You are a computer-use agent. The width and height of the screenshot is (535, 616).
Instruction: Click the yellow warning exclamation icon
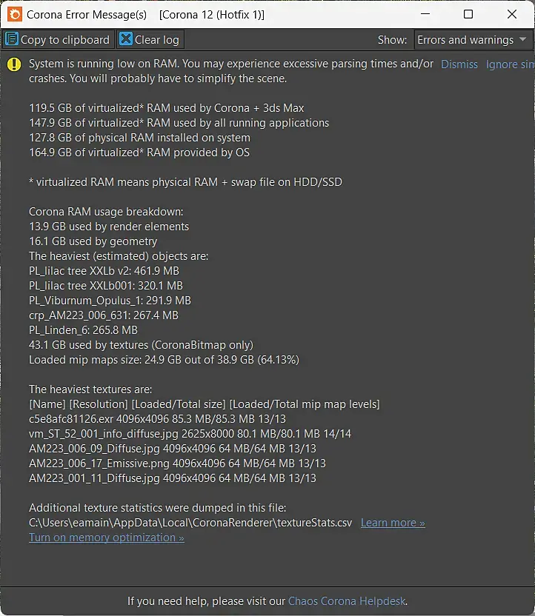pyautogui.click(x=14, y=64)
